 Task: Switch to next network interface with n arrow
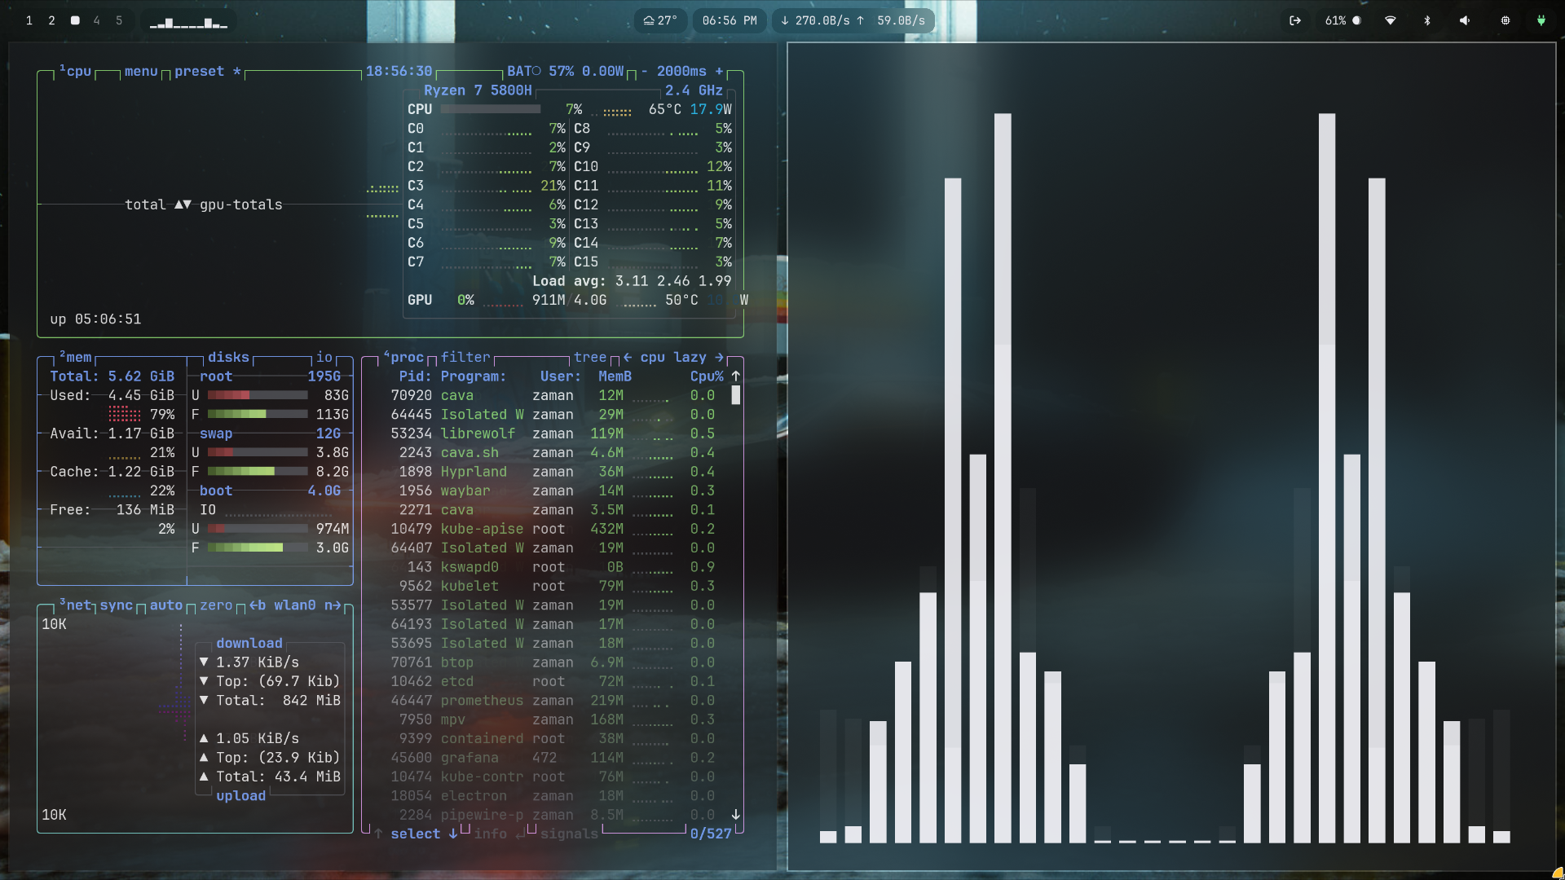point(333,605)
